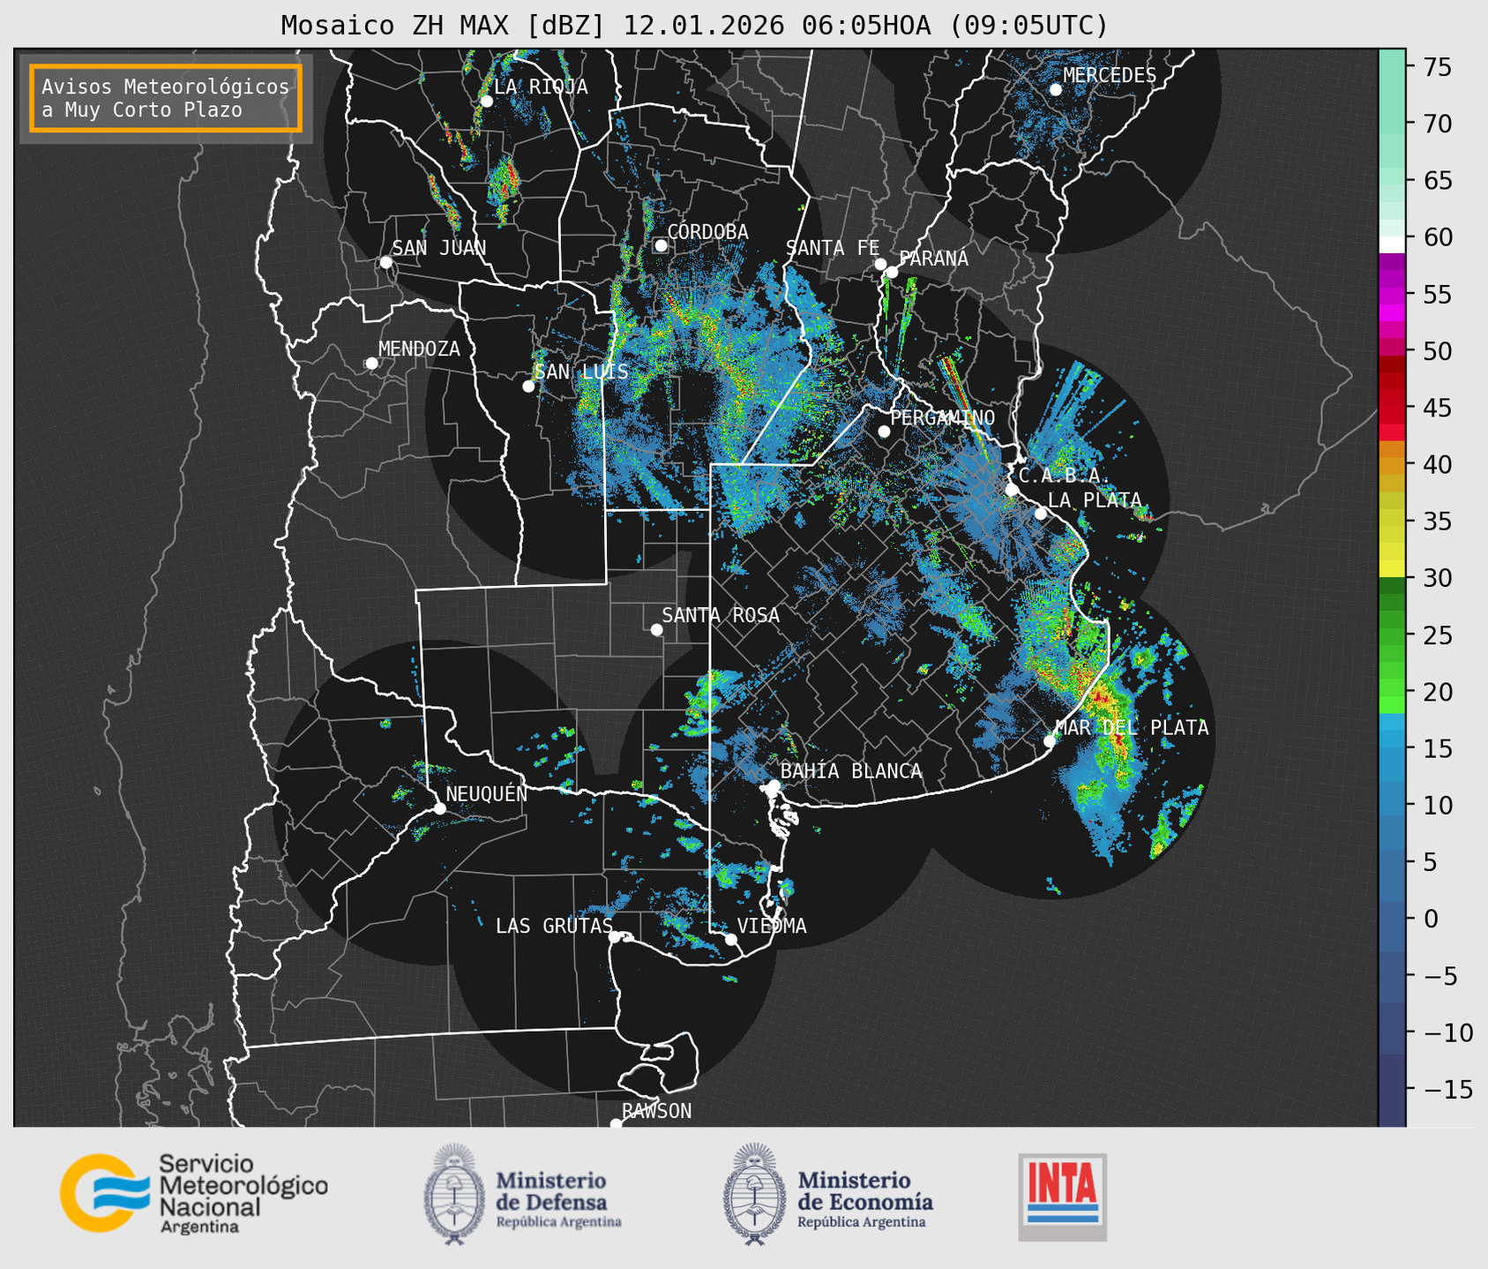The height and width of the screenshot is (1269, 1488).
Task: Click the 75 value on the scale
Action: pyautogui.click(x=1437, y=67)
